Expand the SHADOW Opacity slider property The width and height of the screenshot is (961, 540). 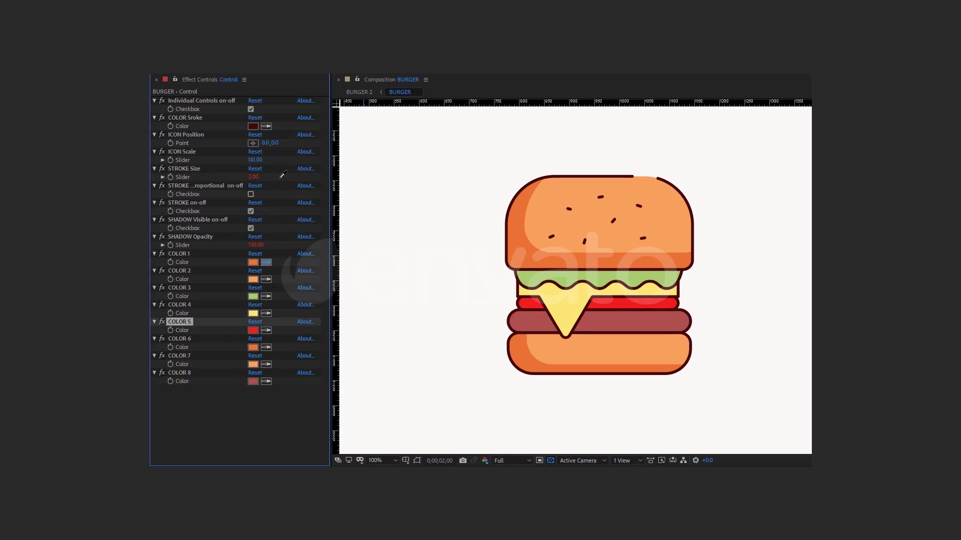click(x=163, y=244)
